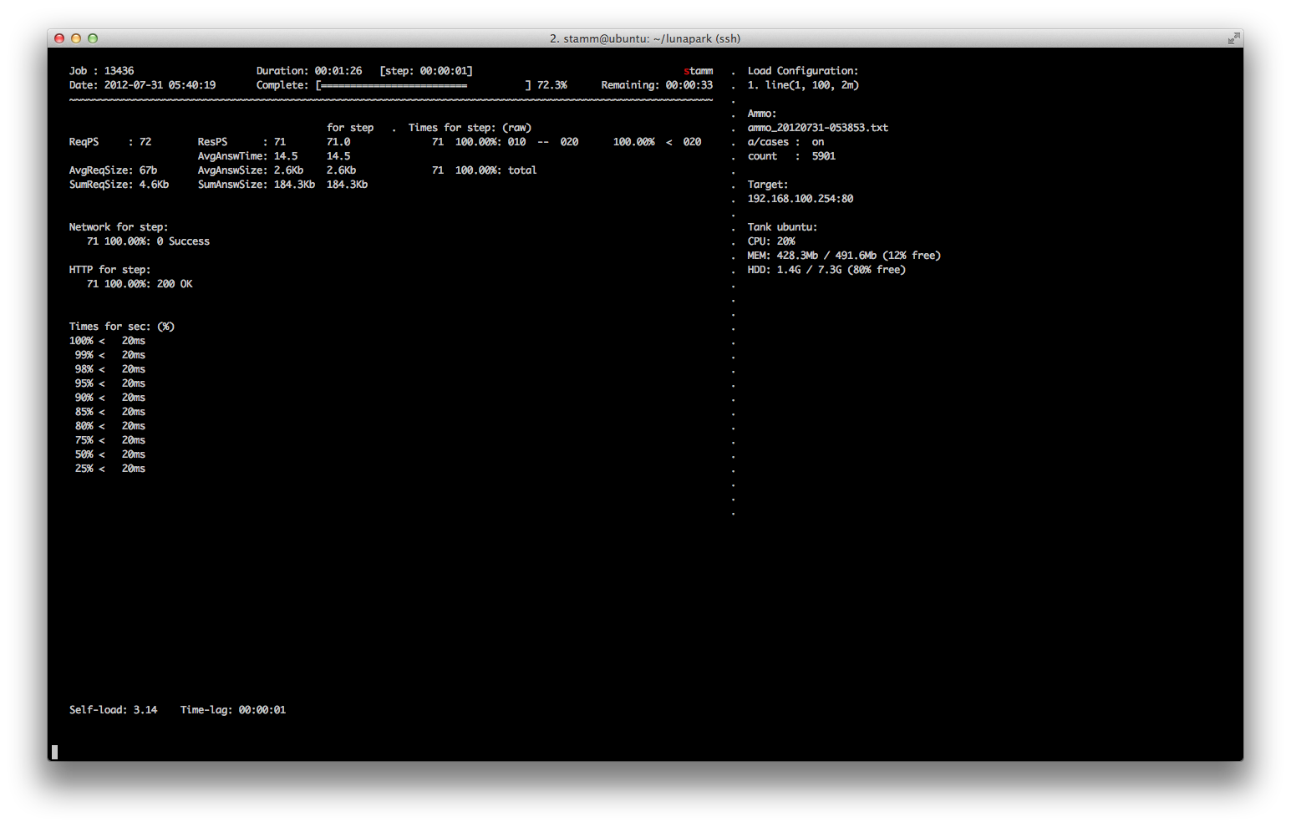Click the green zoom window button
Viewport: 1291px width, 827px height.
(93, 38)
